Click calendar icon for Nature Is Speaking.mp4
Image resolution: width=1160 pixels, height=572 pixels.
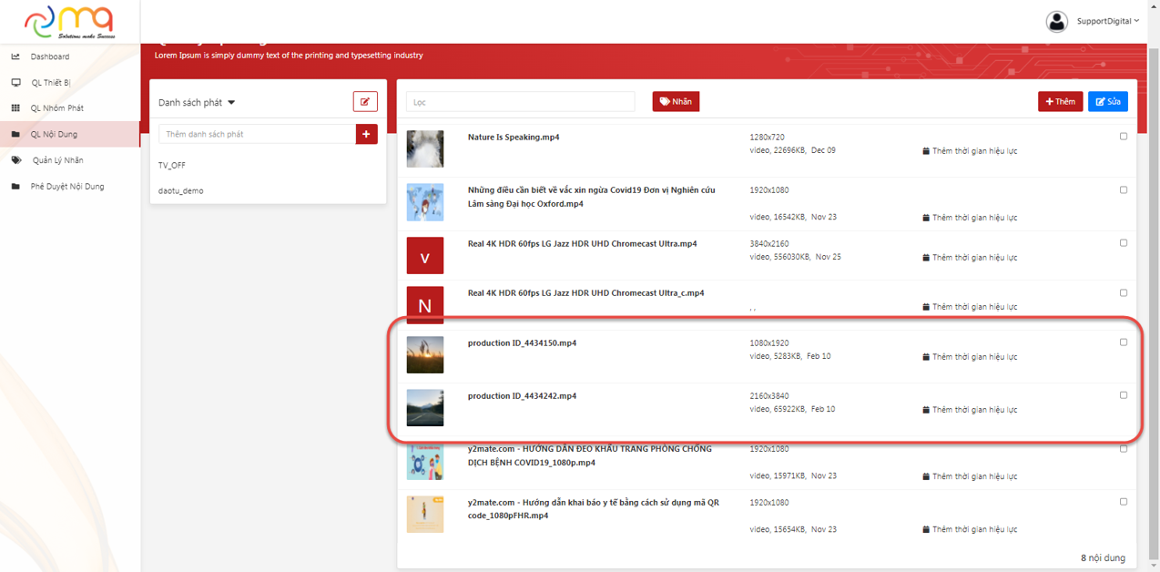926,151
